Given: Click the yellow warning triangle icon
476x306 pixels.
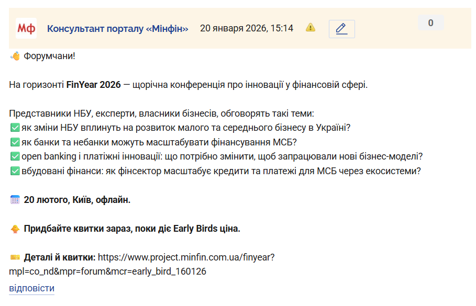Looking at the screenshot, I should click(311, 27).
